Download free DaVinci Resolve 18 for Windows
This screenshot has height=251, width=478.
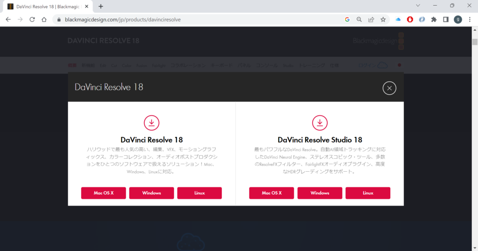click(x=151, y=193)
